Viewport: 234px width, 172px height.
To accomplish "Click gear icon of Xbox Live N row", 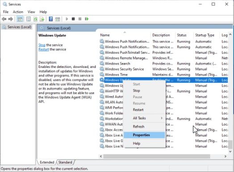I will click(x=102, y=146).
